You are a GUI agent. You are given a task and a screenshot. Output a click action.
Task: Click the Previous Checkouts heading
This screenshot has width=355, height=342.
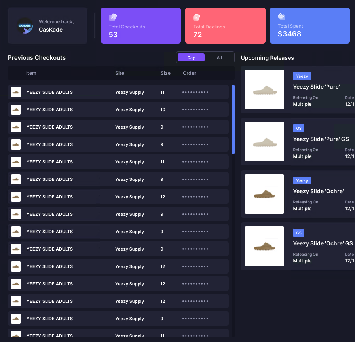pyautogui.click(x=37, y=58)
